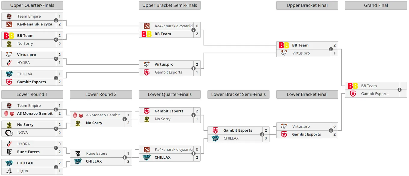Image resolution: width=409 pixels, height=176 pixels.
Task: Click the Grand Final header
Action: [x=376, y=5]
